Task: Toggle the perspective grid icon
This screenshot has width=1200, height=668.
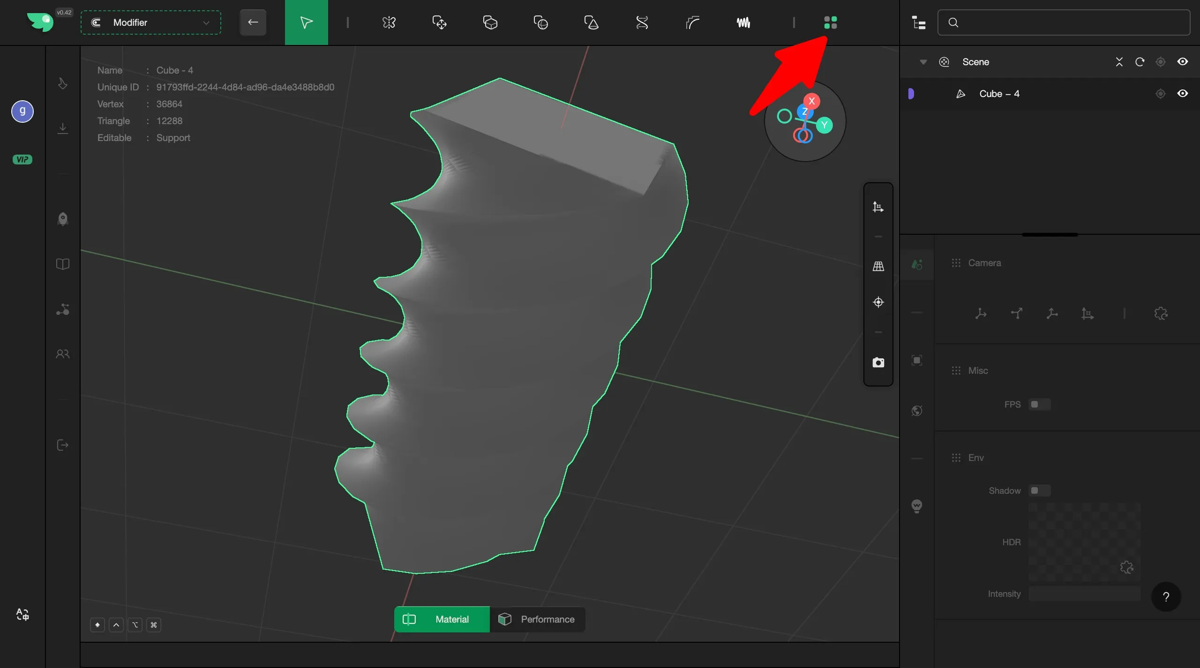Action: coord(878,267)
